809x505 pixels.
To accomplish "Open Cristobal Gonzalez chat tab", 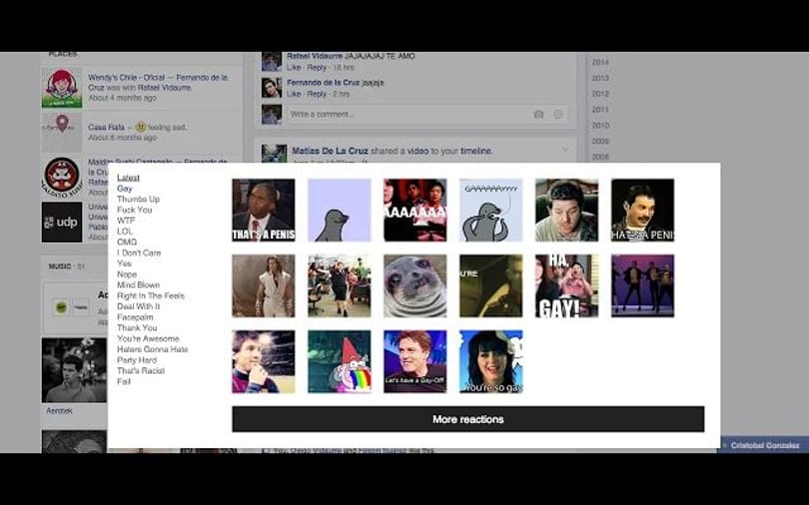I will 765,445.
